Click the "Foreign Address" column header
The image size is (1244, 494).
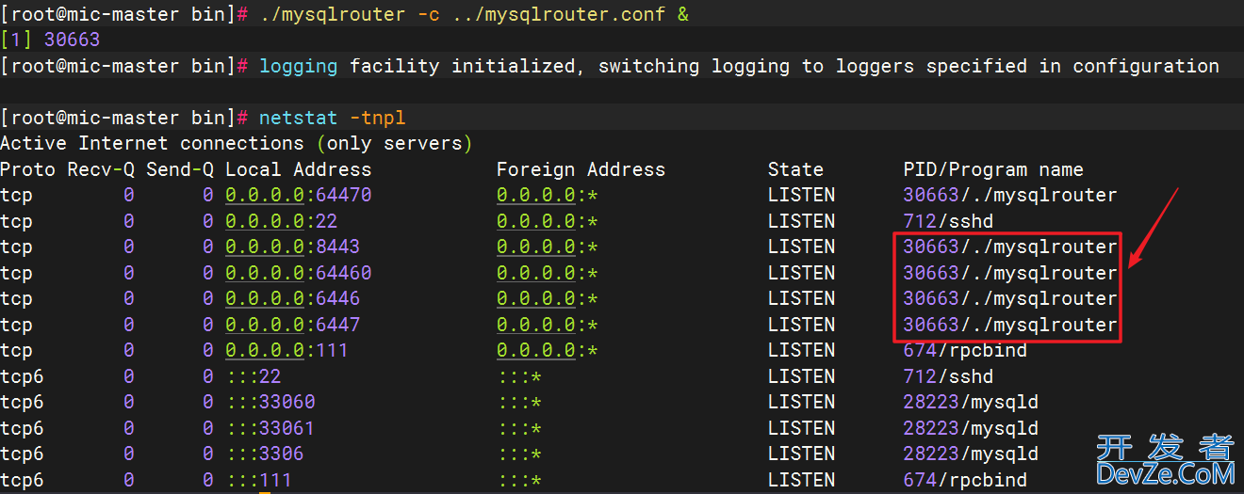point(581,169)
